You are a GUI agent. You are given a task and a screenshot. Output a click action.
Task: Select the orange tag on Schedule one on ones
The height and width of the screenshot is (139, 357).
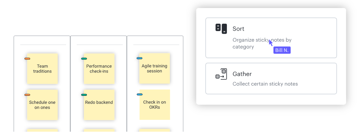(x=27, y=95)
